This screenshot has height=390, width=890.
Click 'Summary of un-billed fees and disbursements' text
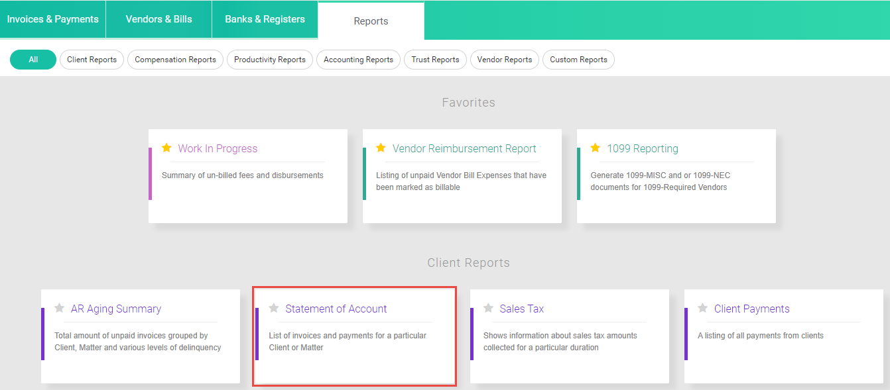point(243,175)
